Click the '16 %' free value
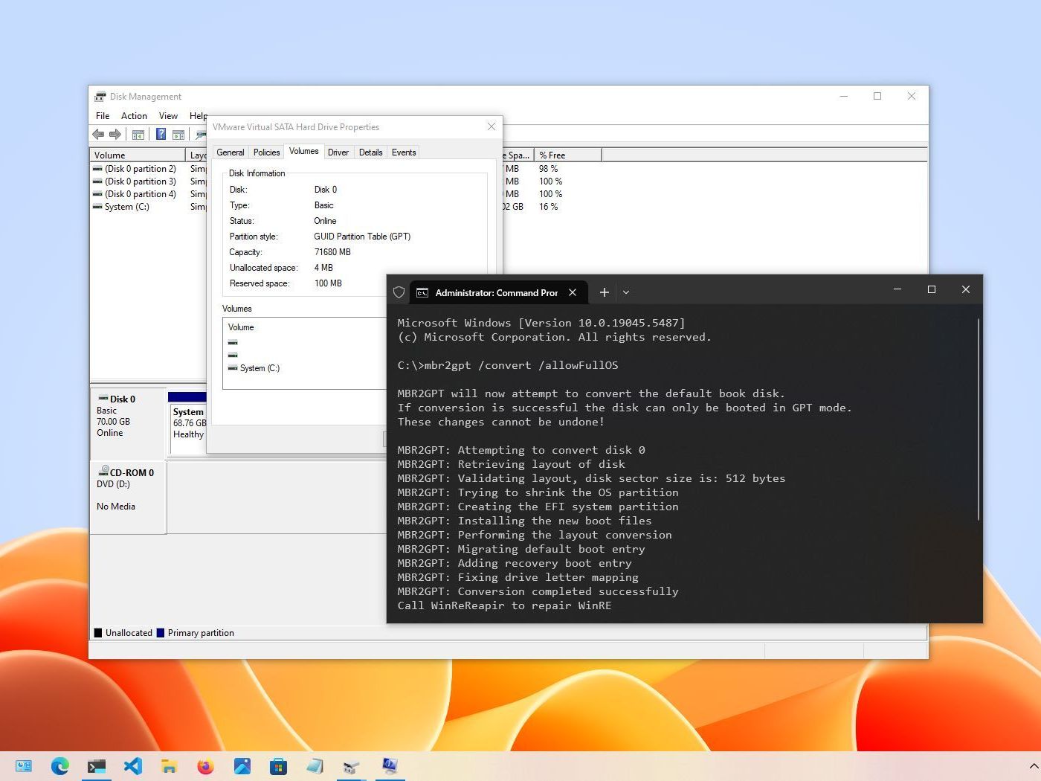This screenshot has height=781, width=1041. click(549, 207)
